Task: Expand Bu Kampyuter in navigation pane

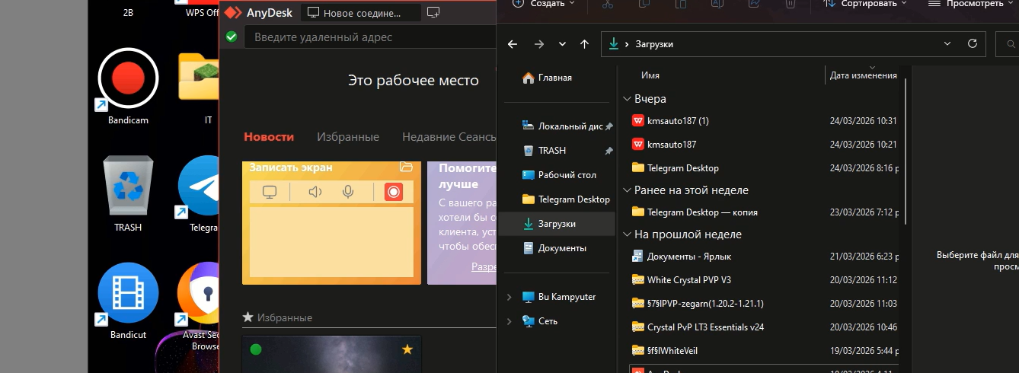Action: (510, 297)
